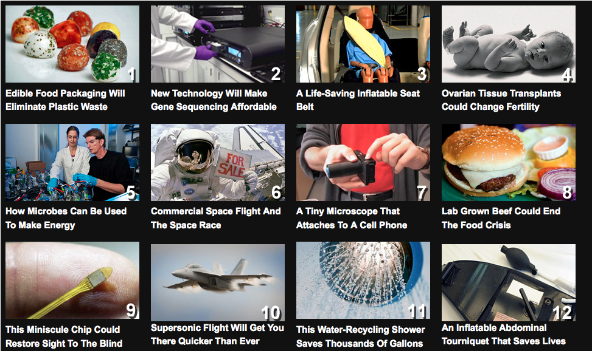Follow 'New Technology Will Make Gene Sequencing Affordable' link
The height and width of the screenshot is (351, 592).
tap(214, 100)
